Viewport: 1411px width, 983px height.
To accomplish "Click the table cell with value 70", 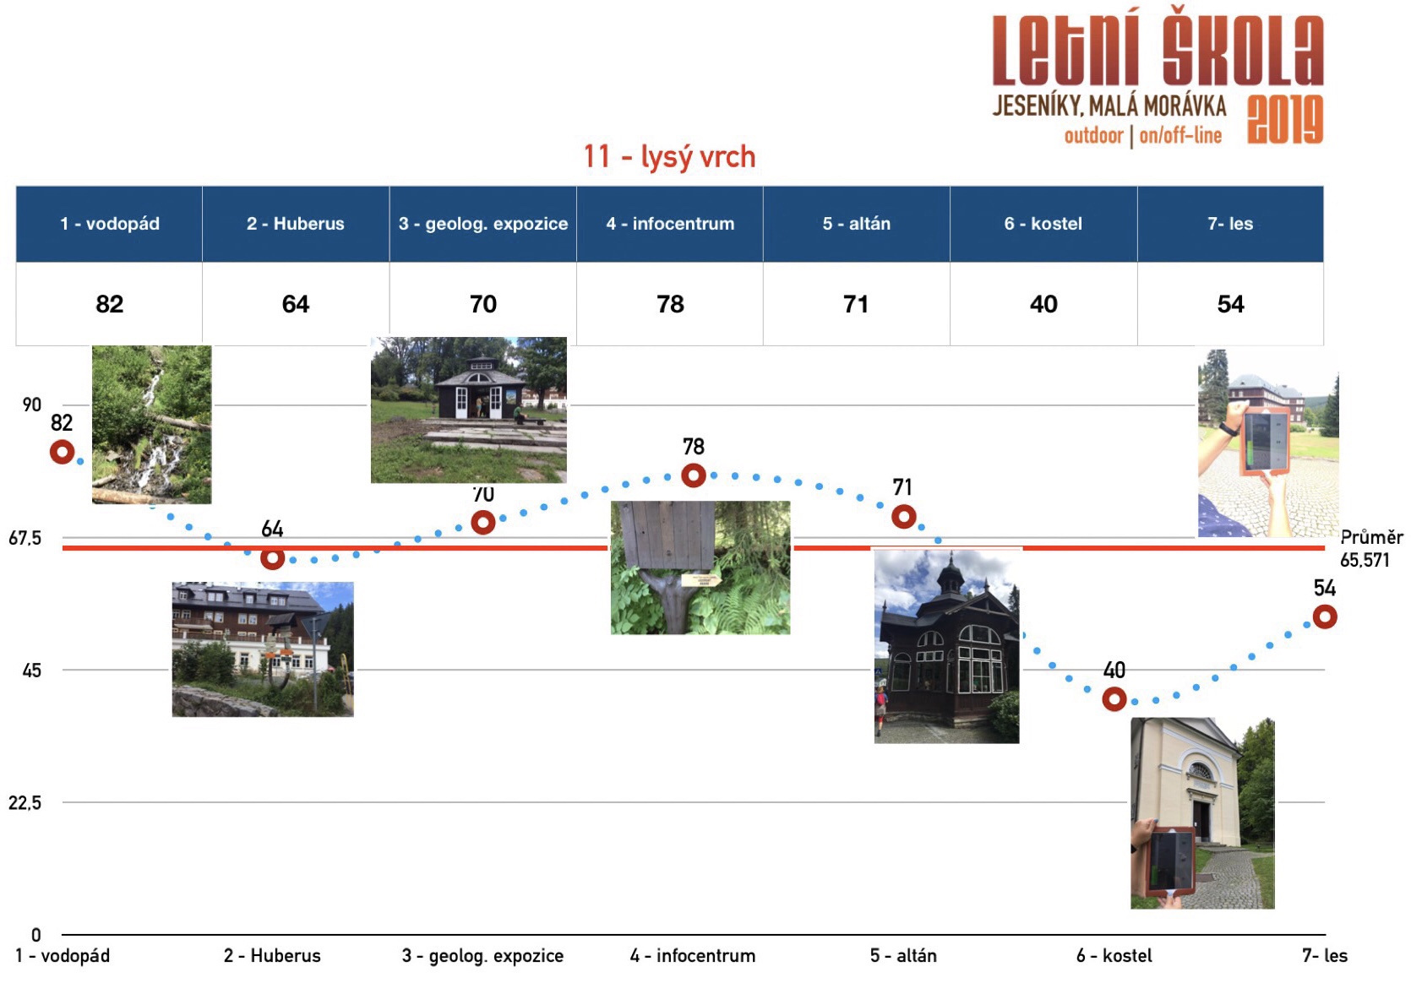I will (x=482, y=304).
